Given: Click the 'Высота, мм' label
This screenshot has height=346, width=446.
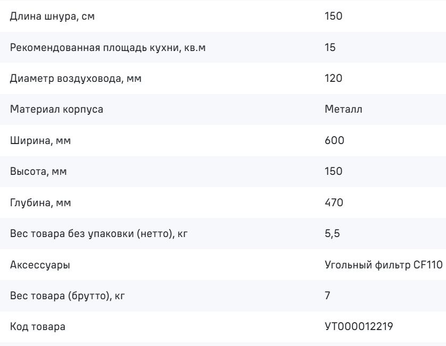Looking at the screenshot, I should (38, 172).
